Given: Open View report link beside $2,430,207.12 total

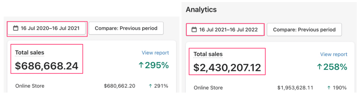Looking at the screenshot, I should click(334, 54).
